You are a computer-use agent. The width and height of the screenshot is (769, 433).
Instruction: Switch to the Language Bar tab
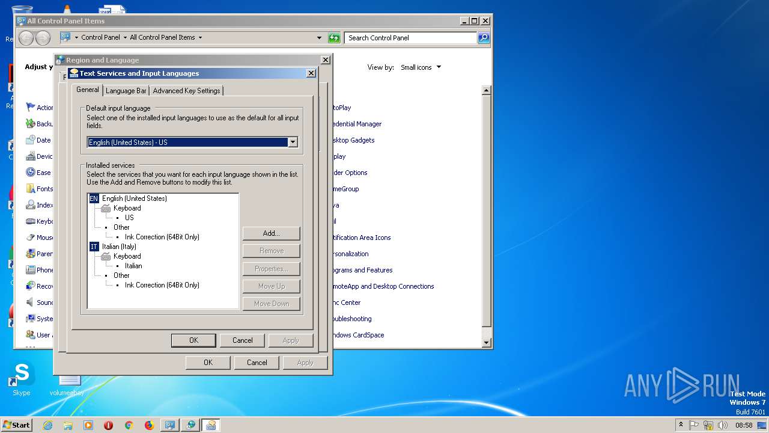click(x=126, y=91)
